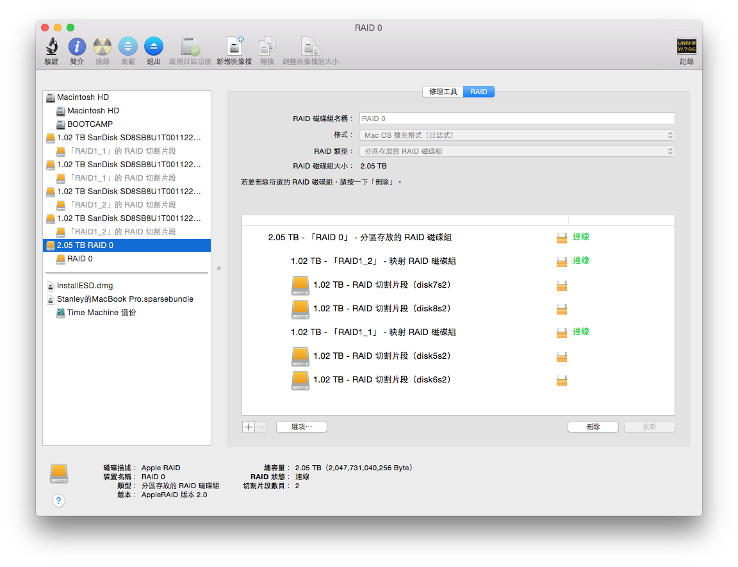
Task: Select disk7s2 RAID slice row
Action: click(382, 285)
